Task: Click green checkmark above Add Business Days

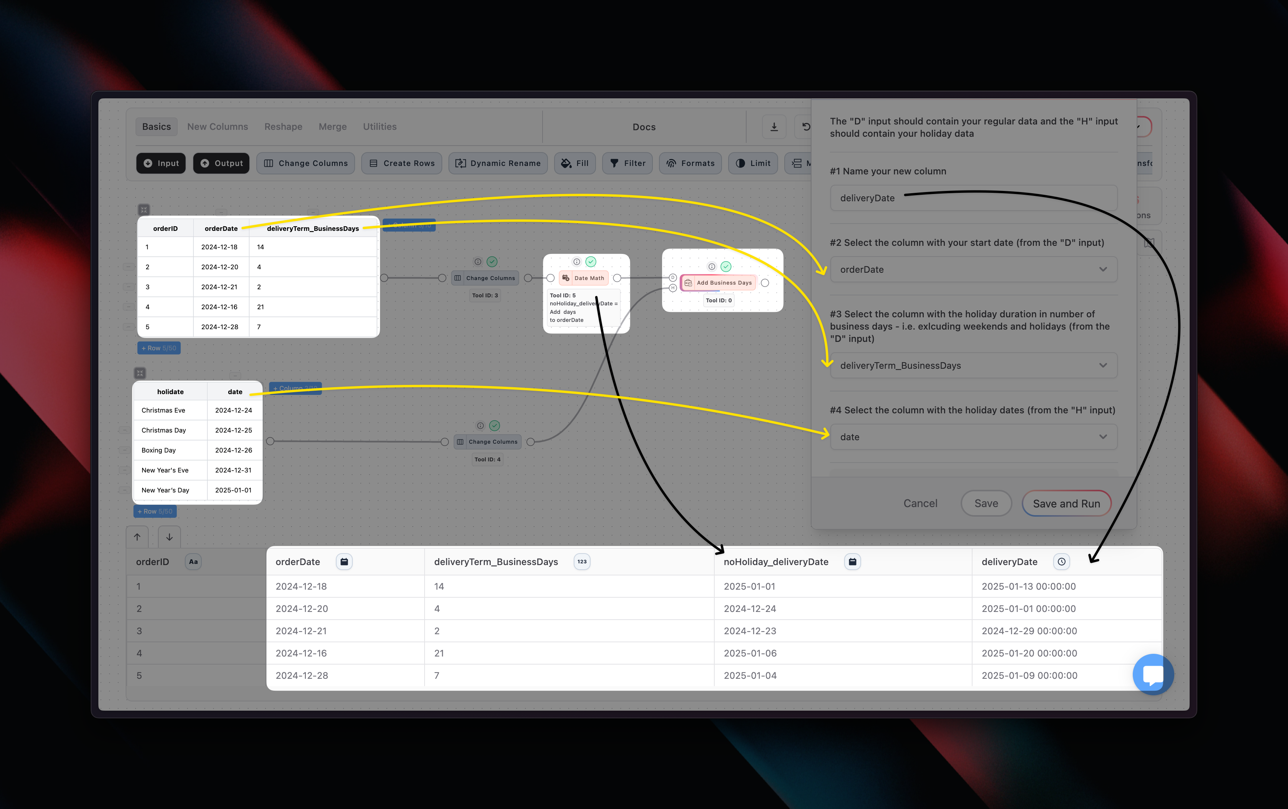Action: click(726, 266)
